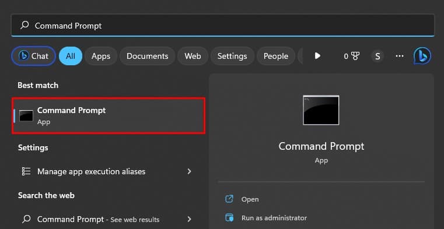Open the three-dot more options menu
Image resolution: width=444 pixels, height=229 pixels.
pos(400,56)
